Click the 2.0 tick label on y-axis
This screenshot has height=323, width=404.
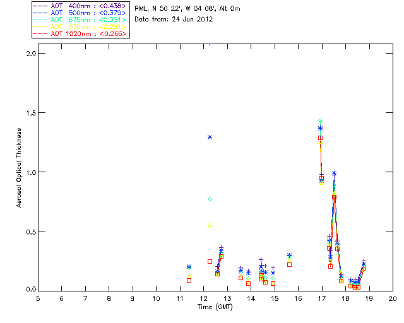click(x=31, y=54)
